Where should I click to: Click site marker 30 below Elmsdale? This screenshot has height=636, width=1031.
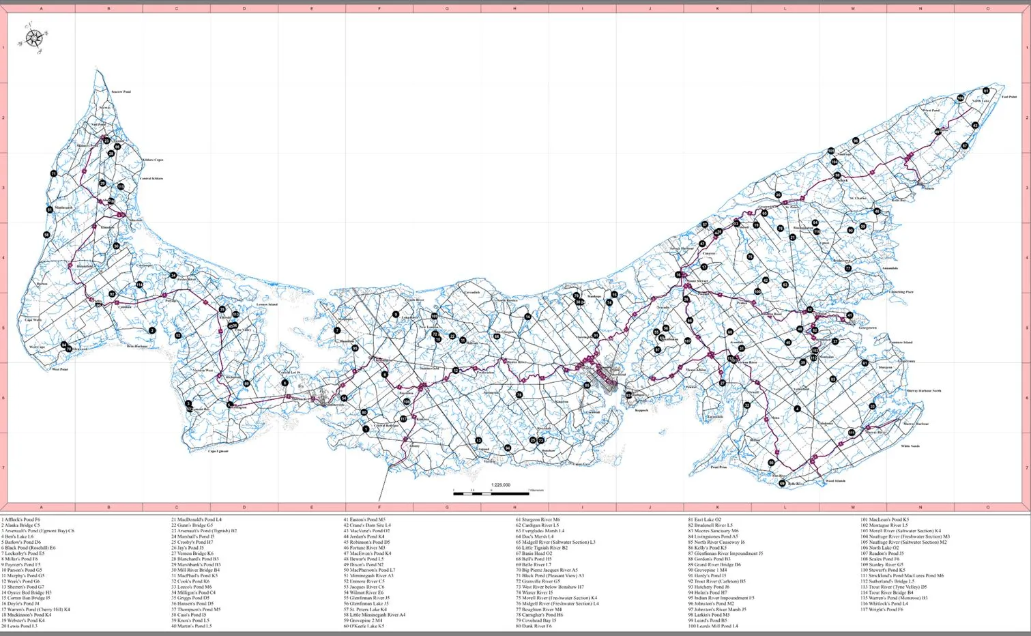116,246
